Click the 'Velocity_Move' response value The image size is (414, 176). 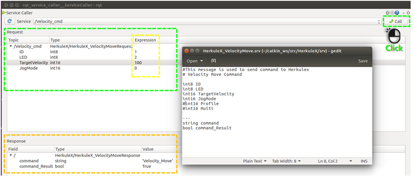coord(158,161)
